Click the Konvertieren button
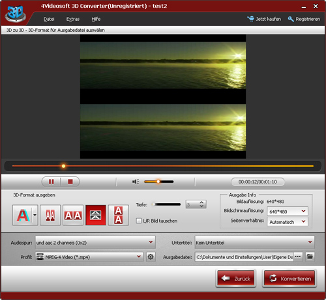Screen dimensions: 326x300 pyautogui.click(x=289, y=279)
